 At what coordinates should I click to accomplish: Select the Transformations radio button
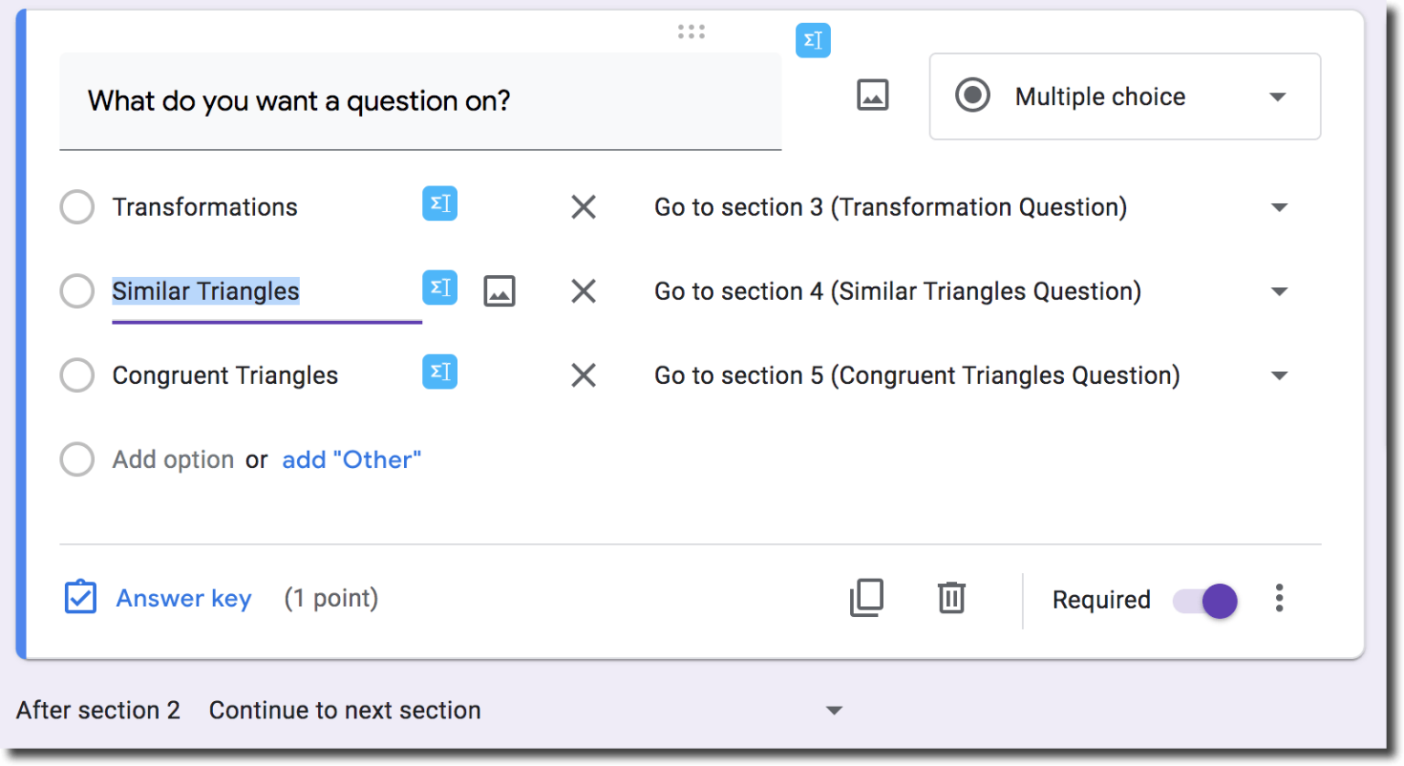(77, 207)
